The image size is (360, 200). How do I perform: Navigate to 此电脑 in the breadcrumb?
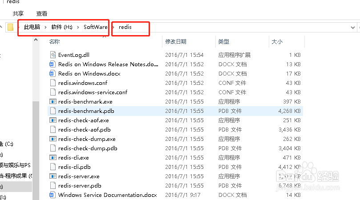point(32,27)
